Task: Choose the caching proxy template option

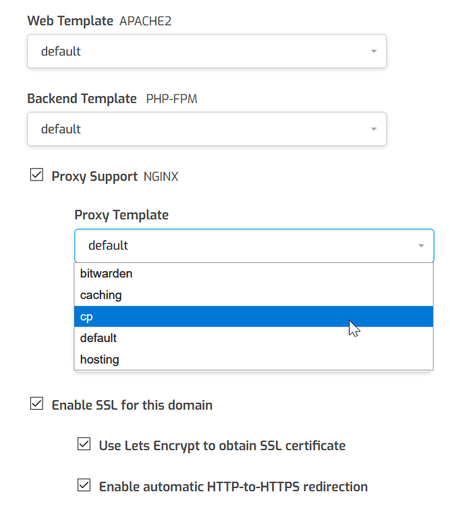Action: coord(254,295)
